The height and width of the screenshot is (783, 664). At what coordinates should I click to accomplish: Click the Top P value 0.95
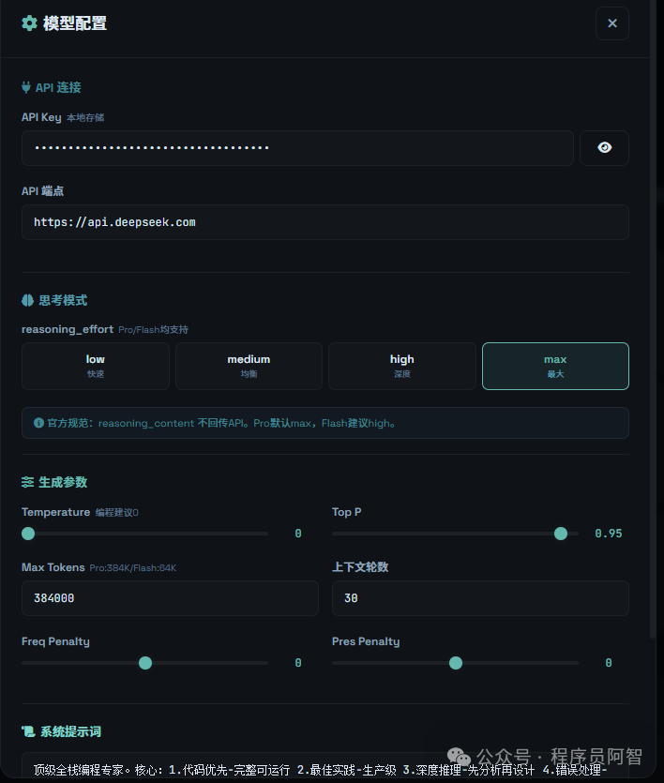coord(608,534)
